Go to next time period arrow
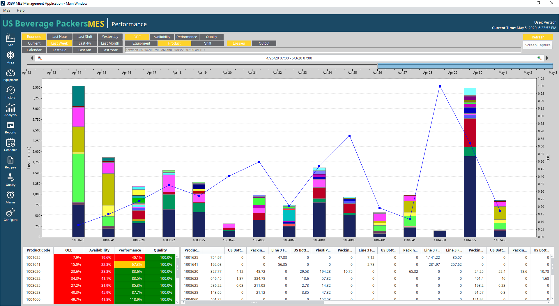Viewport: 559px width, 306px height. 547,58
